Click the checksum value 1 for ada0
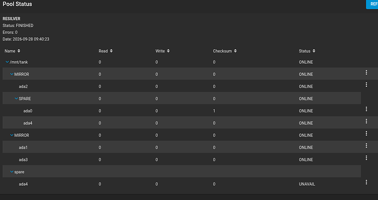The image size is (378, 200). (214, 111)
